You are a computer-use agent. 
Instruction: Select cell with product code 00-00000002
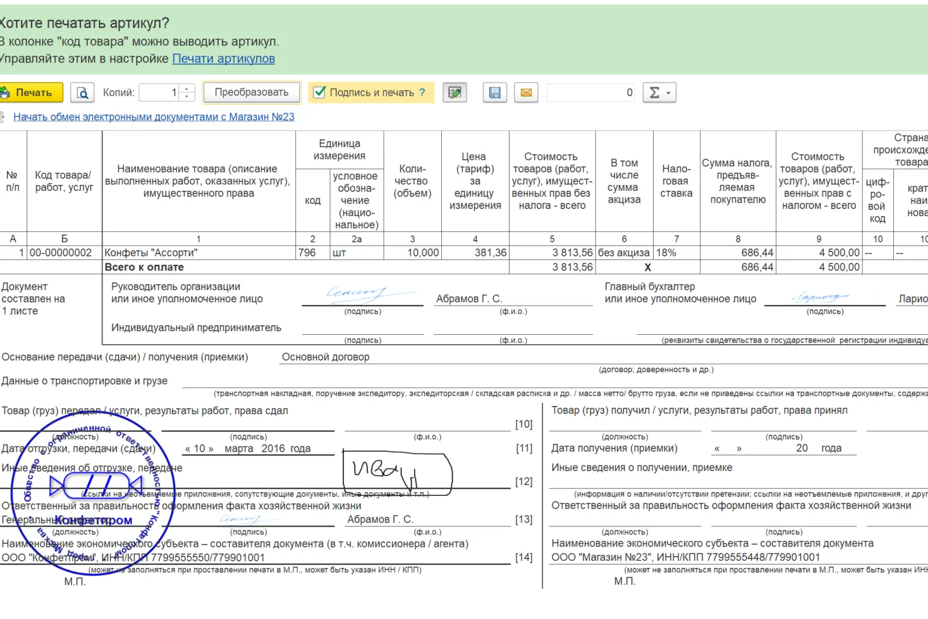coord(64,253)
